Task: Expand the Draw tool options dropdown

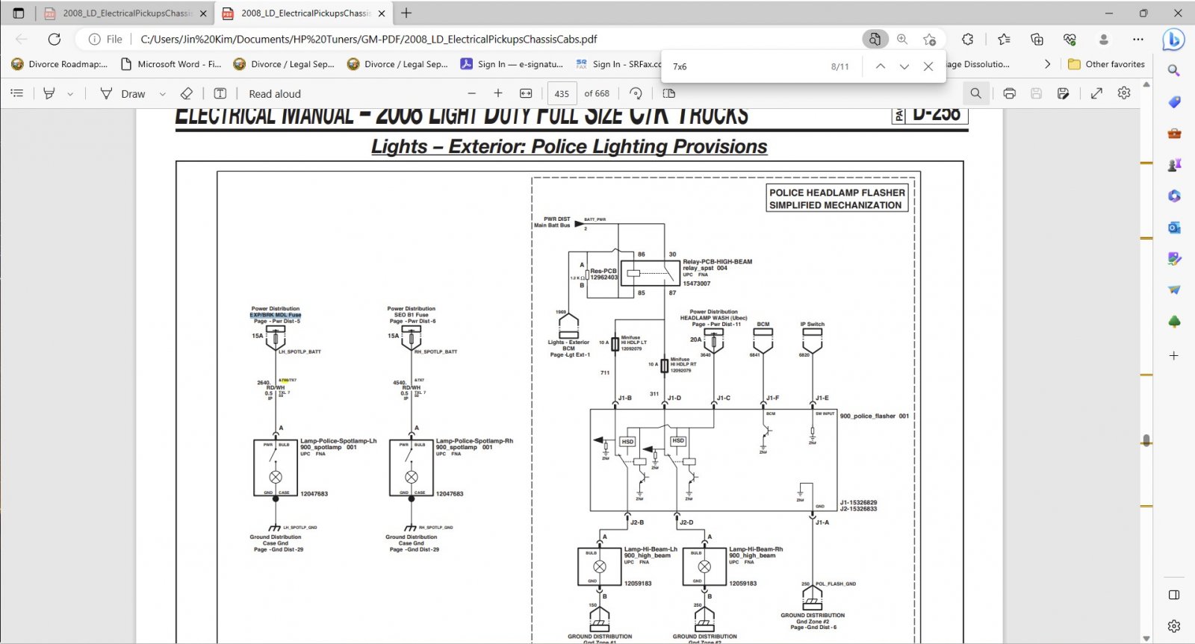Action: point(162,94)
